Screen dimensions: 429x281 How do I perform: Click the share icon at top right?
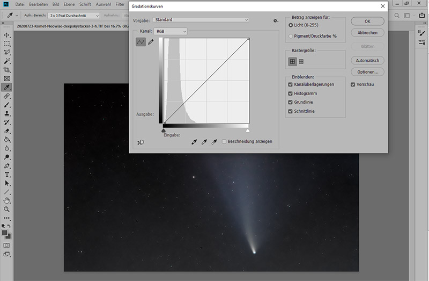[x=422, y=16]
